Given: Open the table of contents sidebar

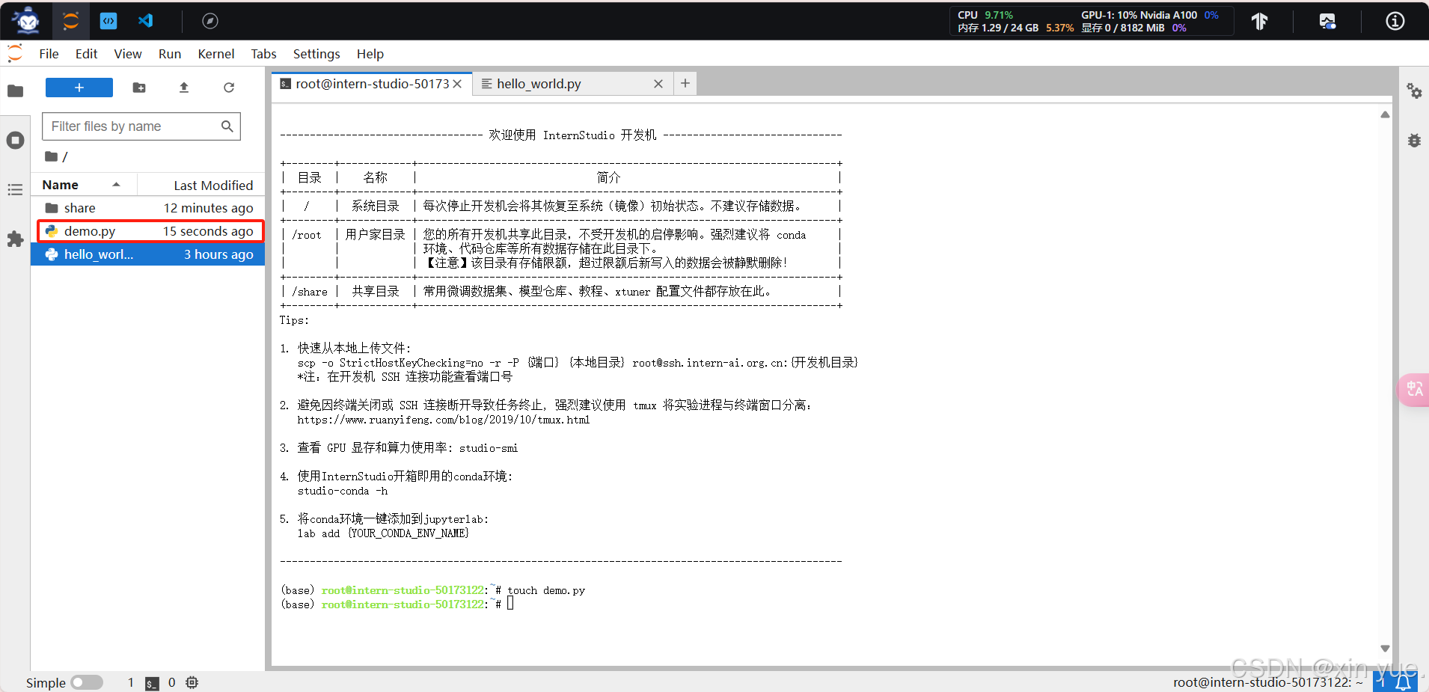Looking at the screenshot, I should coord(15,189).
